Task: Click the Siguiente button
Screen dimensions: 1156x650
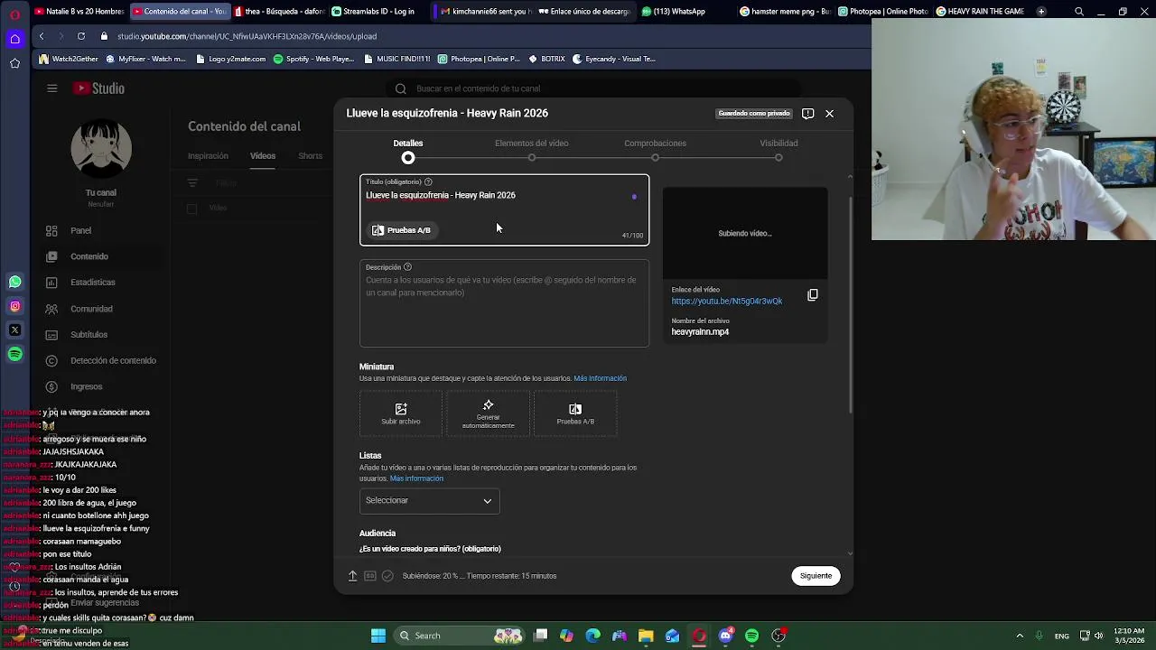Action: coord(816,576)
